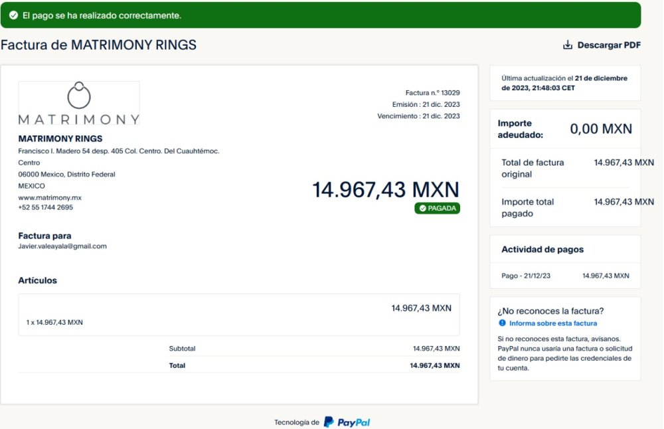664x429 pixels.
Task: Click the download icon beside Descargar PDF
Action: (568, 45)
